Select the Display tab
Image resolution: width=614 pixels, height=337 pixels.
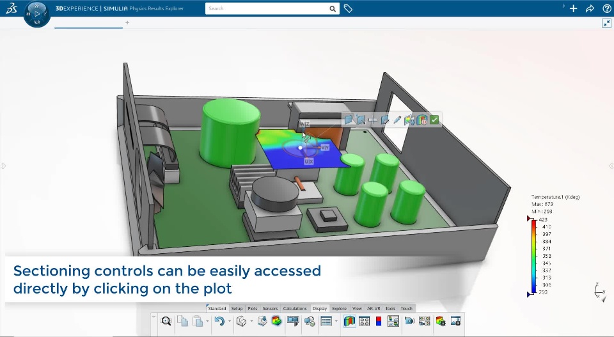320,308
